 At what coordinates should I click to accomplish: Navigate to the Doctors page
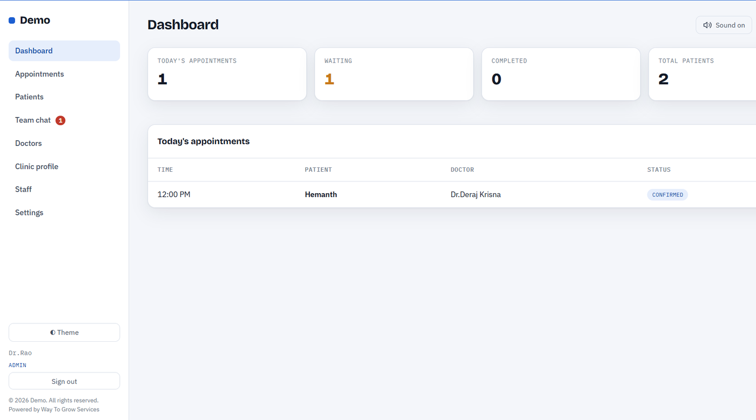click(x=64, y=143)
